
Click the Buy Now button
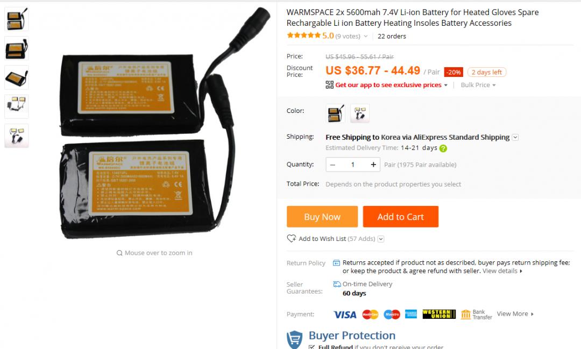point(322,217)
